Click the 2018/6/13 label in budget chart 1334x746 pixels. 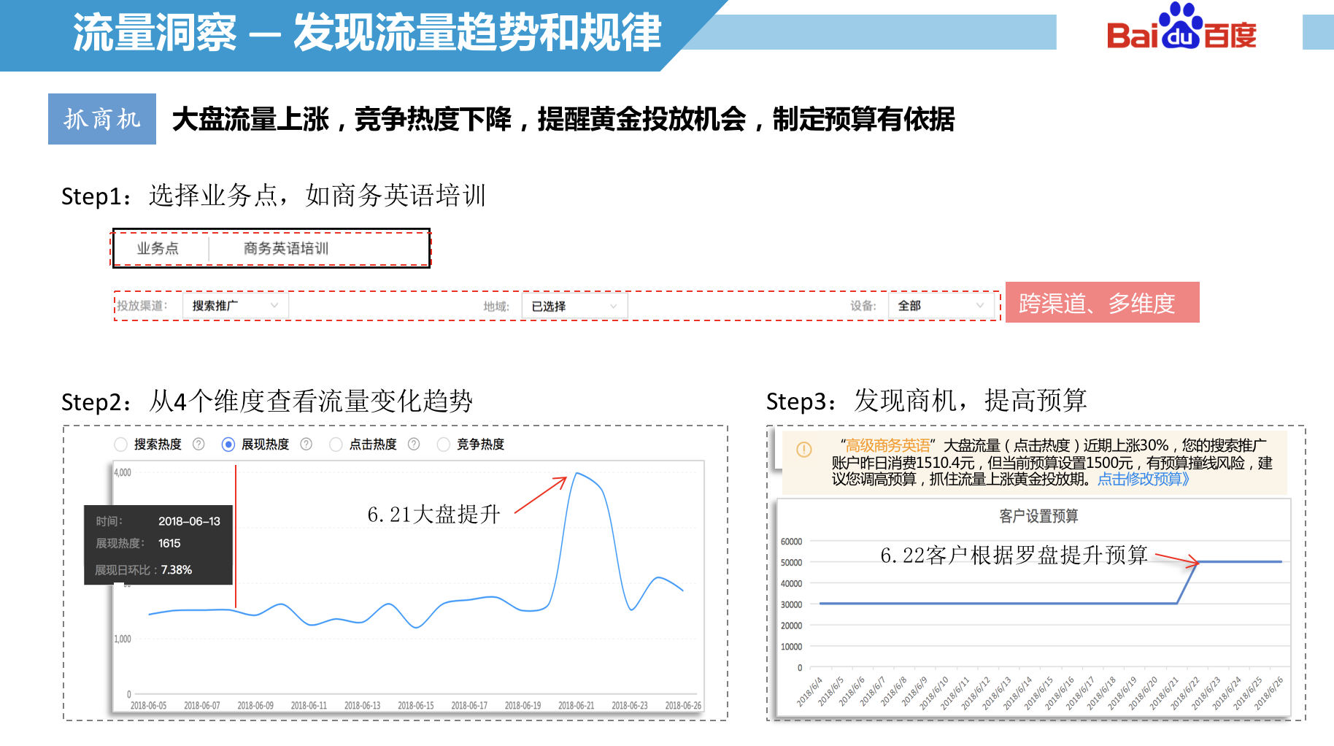[x=997, y=693]
